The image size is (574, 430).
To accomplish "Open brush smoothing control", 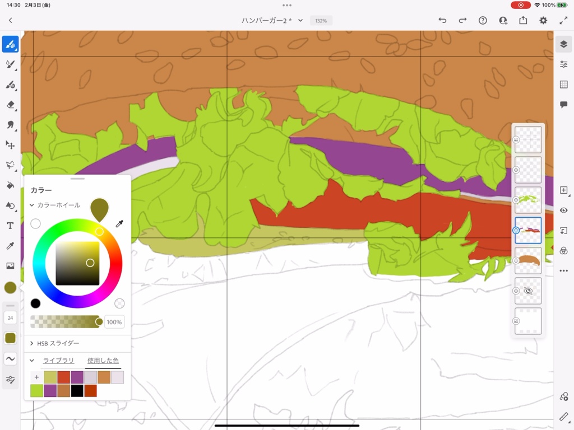I will pyautogui.click(x=10, y=359).
